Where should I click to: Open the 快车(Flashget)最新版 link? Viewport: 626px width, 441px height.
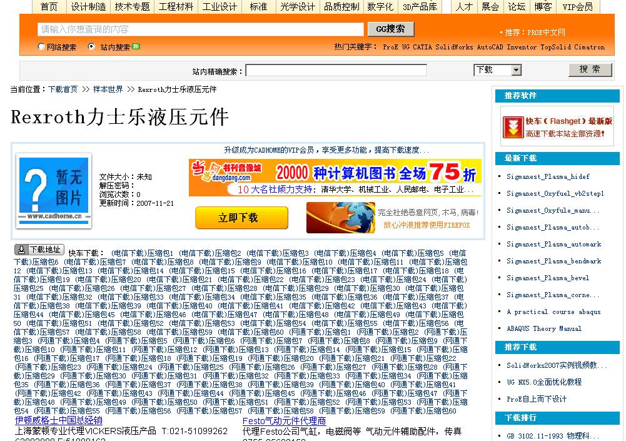pyautogui.click(x=569, y=121)
